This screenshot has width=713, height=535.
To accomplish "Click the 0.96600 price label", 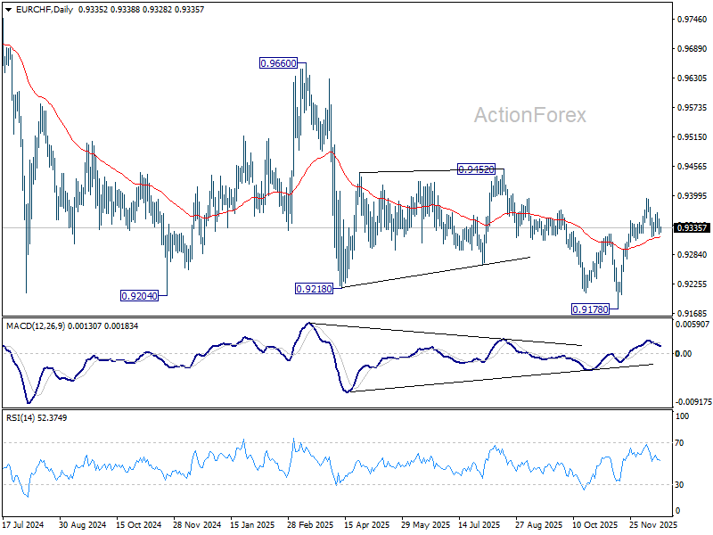I will [278, 63].
